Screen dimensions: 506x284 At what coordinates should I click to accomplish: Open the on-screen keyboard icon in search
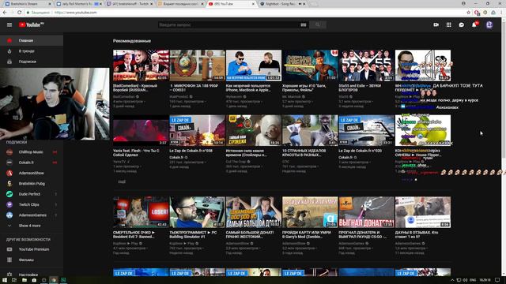click(304, 24)
